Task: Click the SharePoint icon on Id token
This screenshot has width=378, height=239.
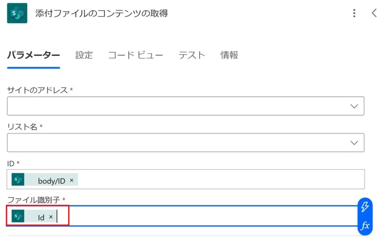Action: click(18, 216)
